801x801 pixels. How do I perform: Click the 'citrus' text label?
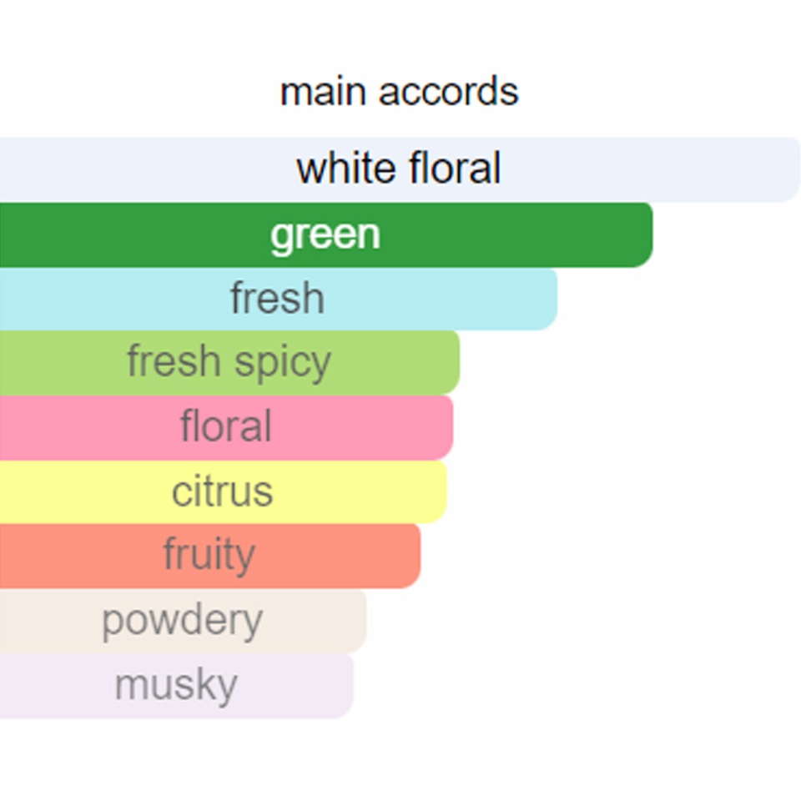222,492
